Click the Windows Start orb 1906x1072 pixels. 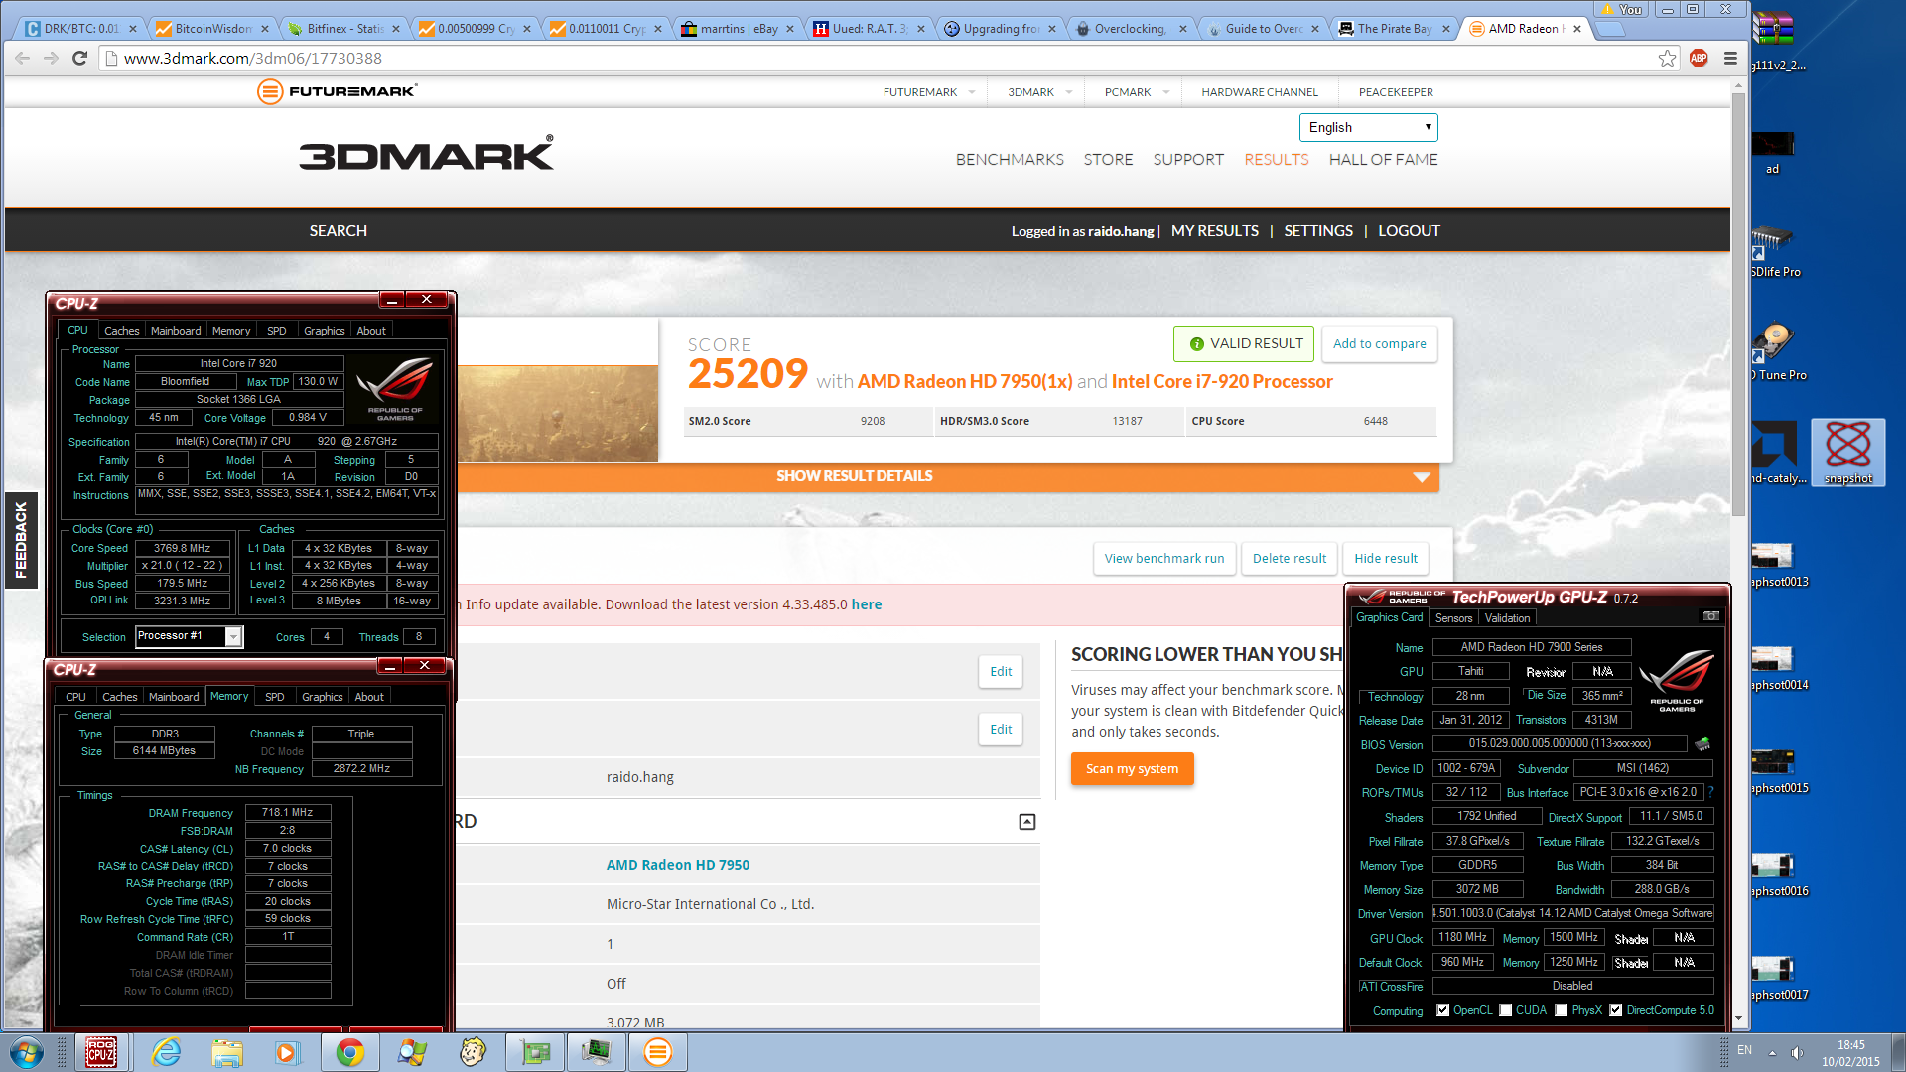click(x=27, y=1052)
